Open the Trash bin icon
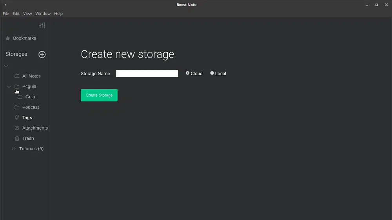 [x=17, y=138]
